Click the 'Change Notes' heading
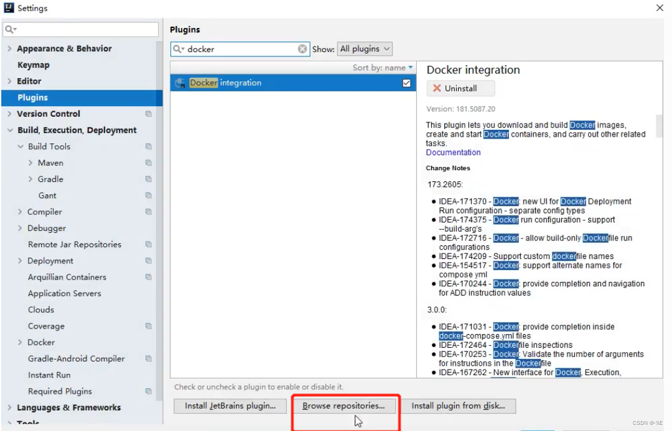This screenshot has height=431, width=672. coord(448,168)
